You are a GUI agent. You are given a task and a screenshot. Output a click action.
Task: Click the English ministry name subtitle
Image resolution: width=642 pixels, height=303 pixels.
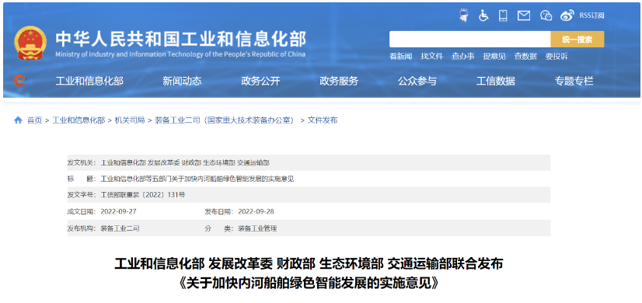(180, 54)
